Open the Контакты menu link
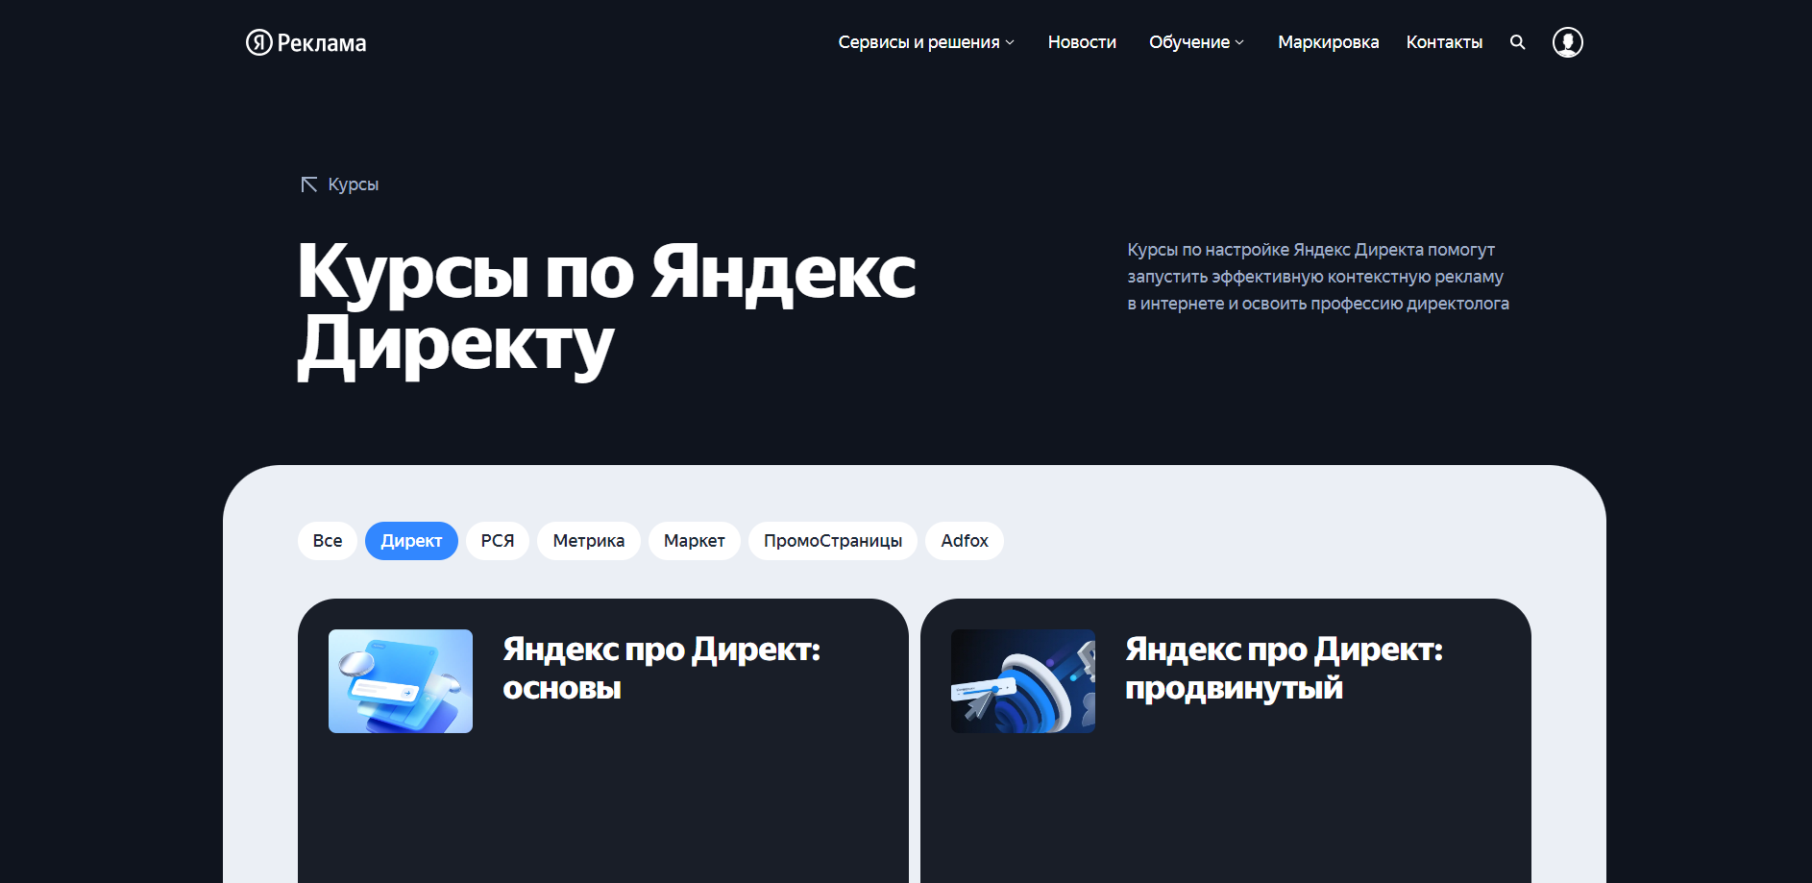Viewport: 1812px width, 883px height. (x=1444, y=42)
